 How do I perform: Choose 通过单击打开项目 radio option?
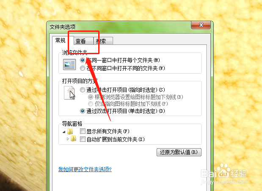pyautogui.click(x=83, y=90)
